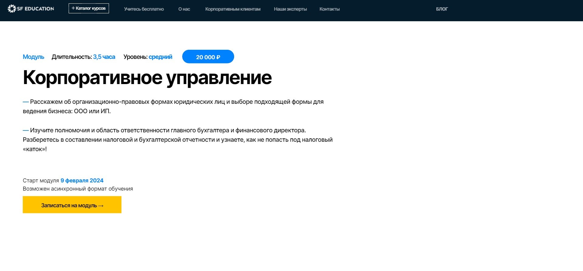Click the Корпоративное управление heading
The image size is (583, 271).
[x=147, y=78]
